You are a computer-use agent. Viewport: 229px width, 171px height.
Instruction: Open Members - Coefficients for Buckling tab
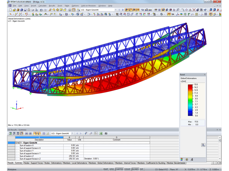[151, 163]
